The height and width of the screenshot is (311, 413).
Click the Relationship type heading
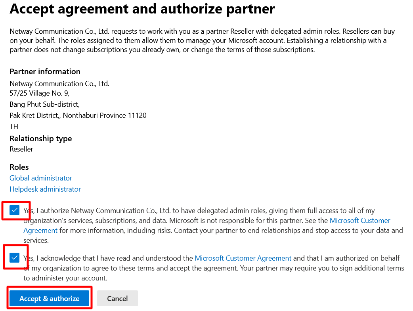pos(41,138)
